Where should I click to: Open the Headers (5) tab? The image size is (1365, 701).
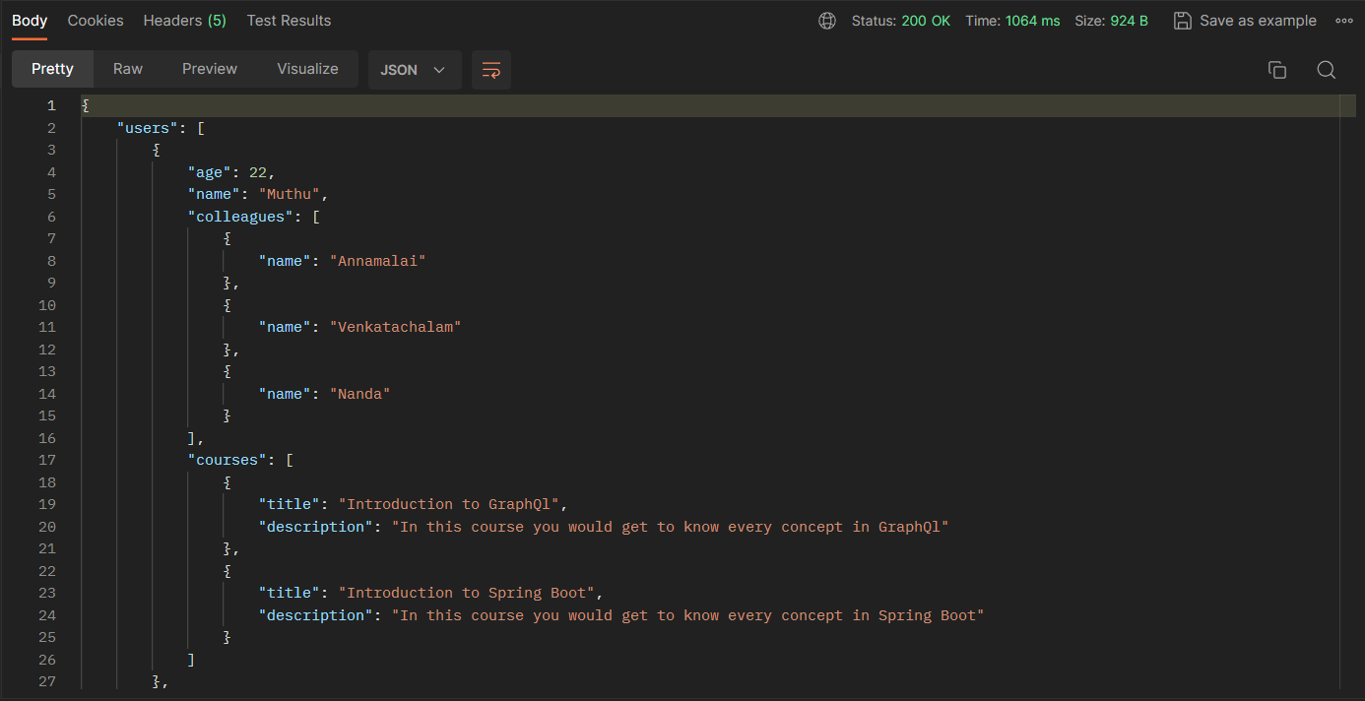[184, 20]
